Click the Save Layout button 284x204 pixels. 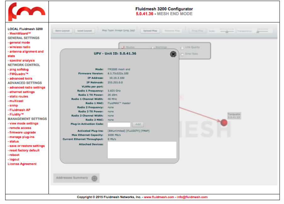pyautogui.click(x=62, y=31)
